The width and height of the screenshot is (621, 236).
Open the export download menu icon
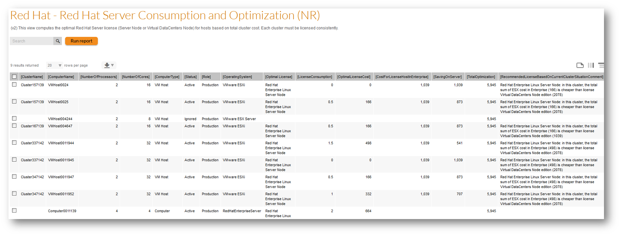point(109,65)
